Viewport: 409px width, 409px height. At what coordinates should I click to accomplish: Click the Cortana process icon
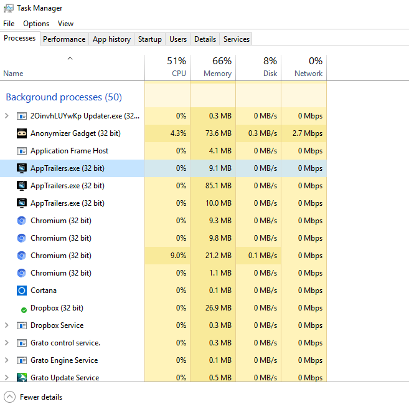point(22,291)
